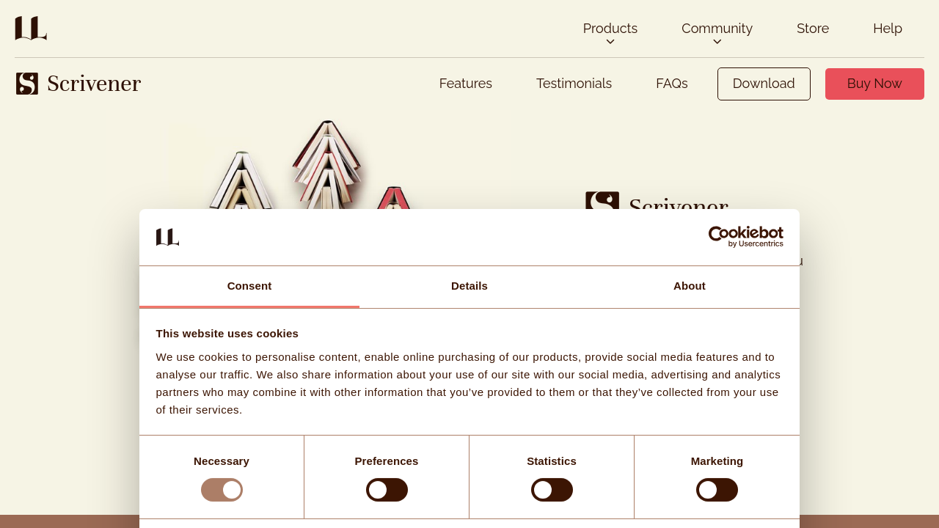Open the Cookiebot by Usercentrics logo link

[745, 236]
